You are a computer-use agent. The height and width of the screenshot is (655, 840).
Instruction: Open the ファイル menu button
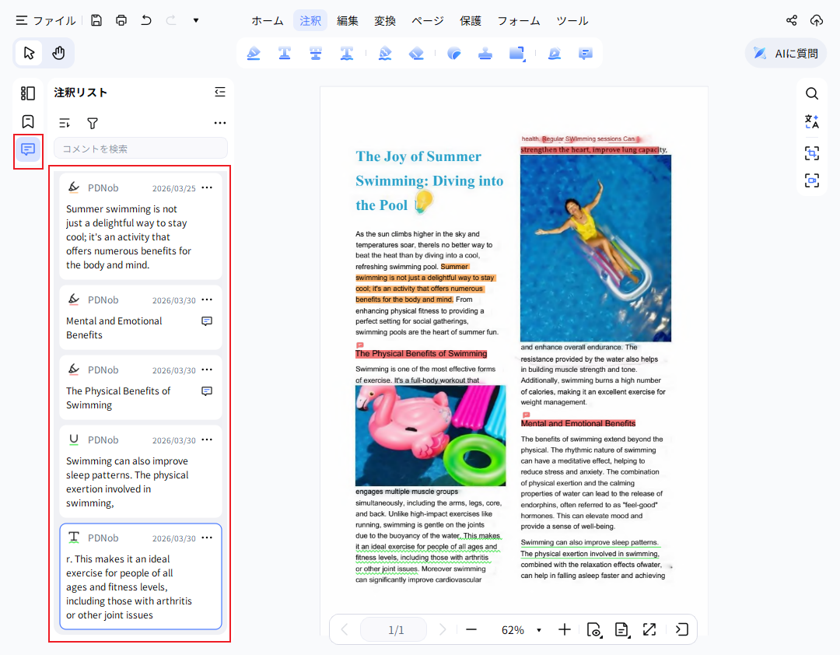click(x=46, y=21)
